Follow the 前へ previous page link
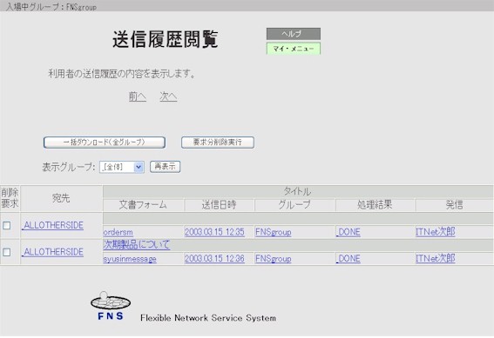The height and width of the screenshot is (338, 494). (x=138, y=96)
